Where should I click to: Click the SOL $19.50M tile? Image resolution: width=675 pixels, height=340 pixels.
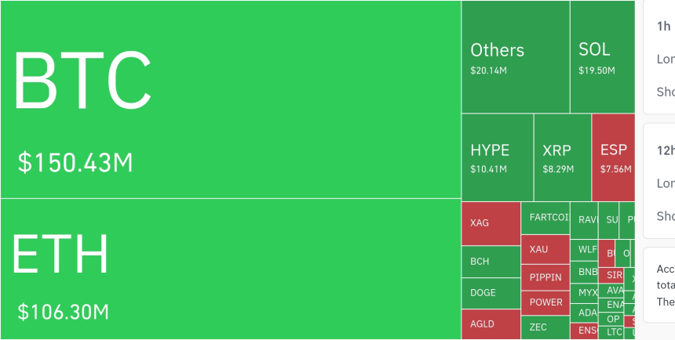pyautogui.click(x=602, y=57)
